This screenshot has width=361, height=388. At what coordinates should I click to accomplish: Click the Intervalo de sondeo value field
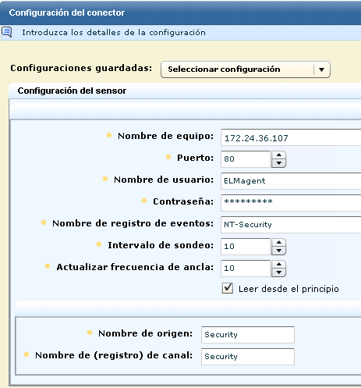[246, 247]
